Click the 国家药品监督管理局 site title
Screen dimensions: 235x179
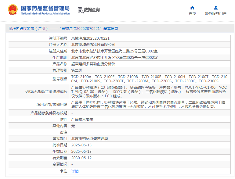coord(45,8)
